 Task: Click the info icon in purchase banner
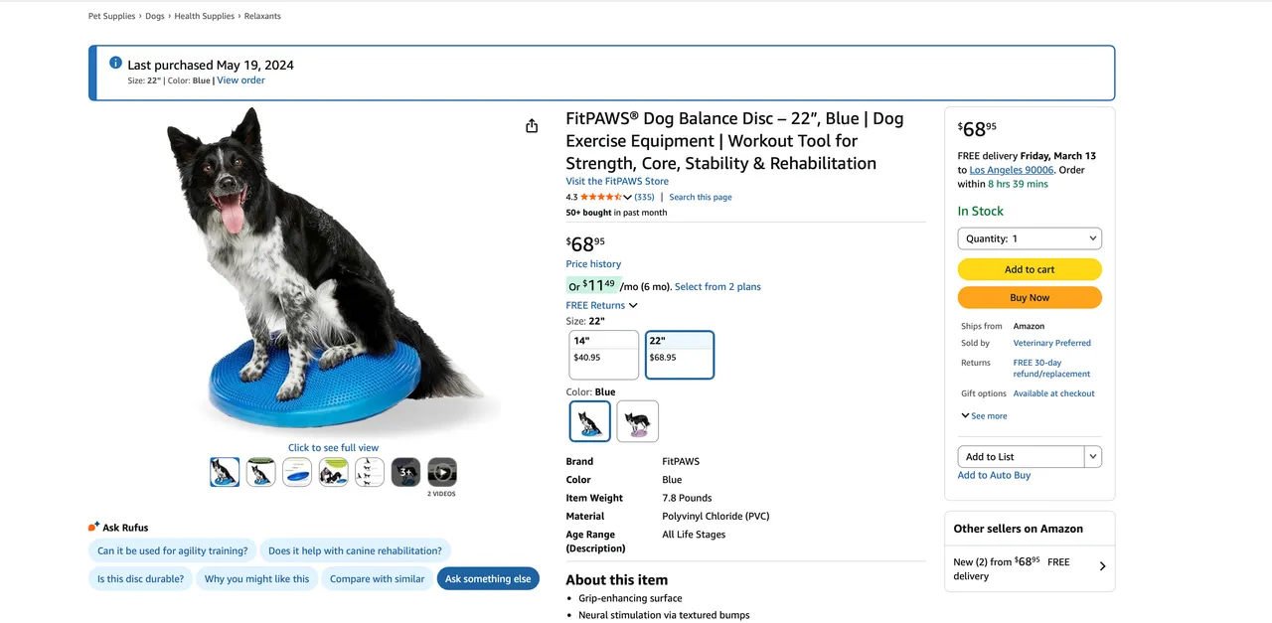pyautogui.click(x=115, y=64)
